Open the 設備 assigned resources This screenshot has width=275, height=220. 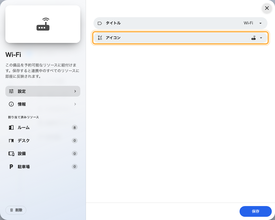(43, 154)
